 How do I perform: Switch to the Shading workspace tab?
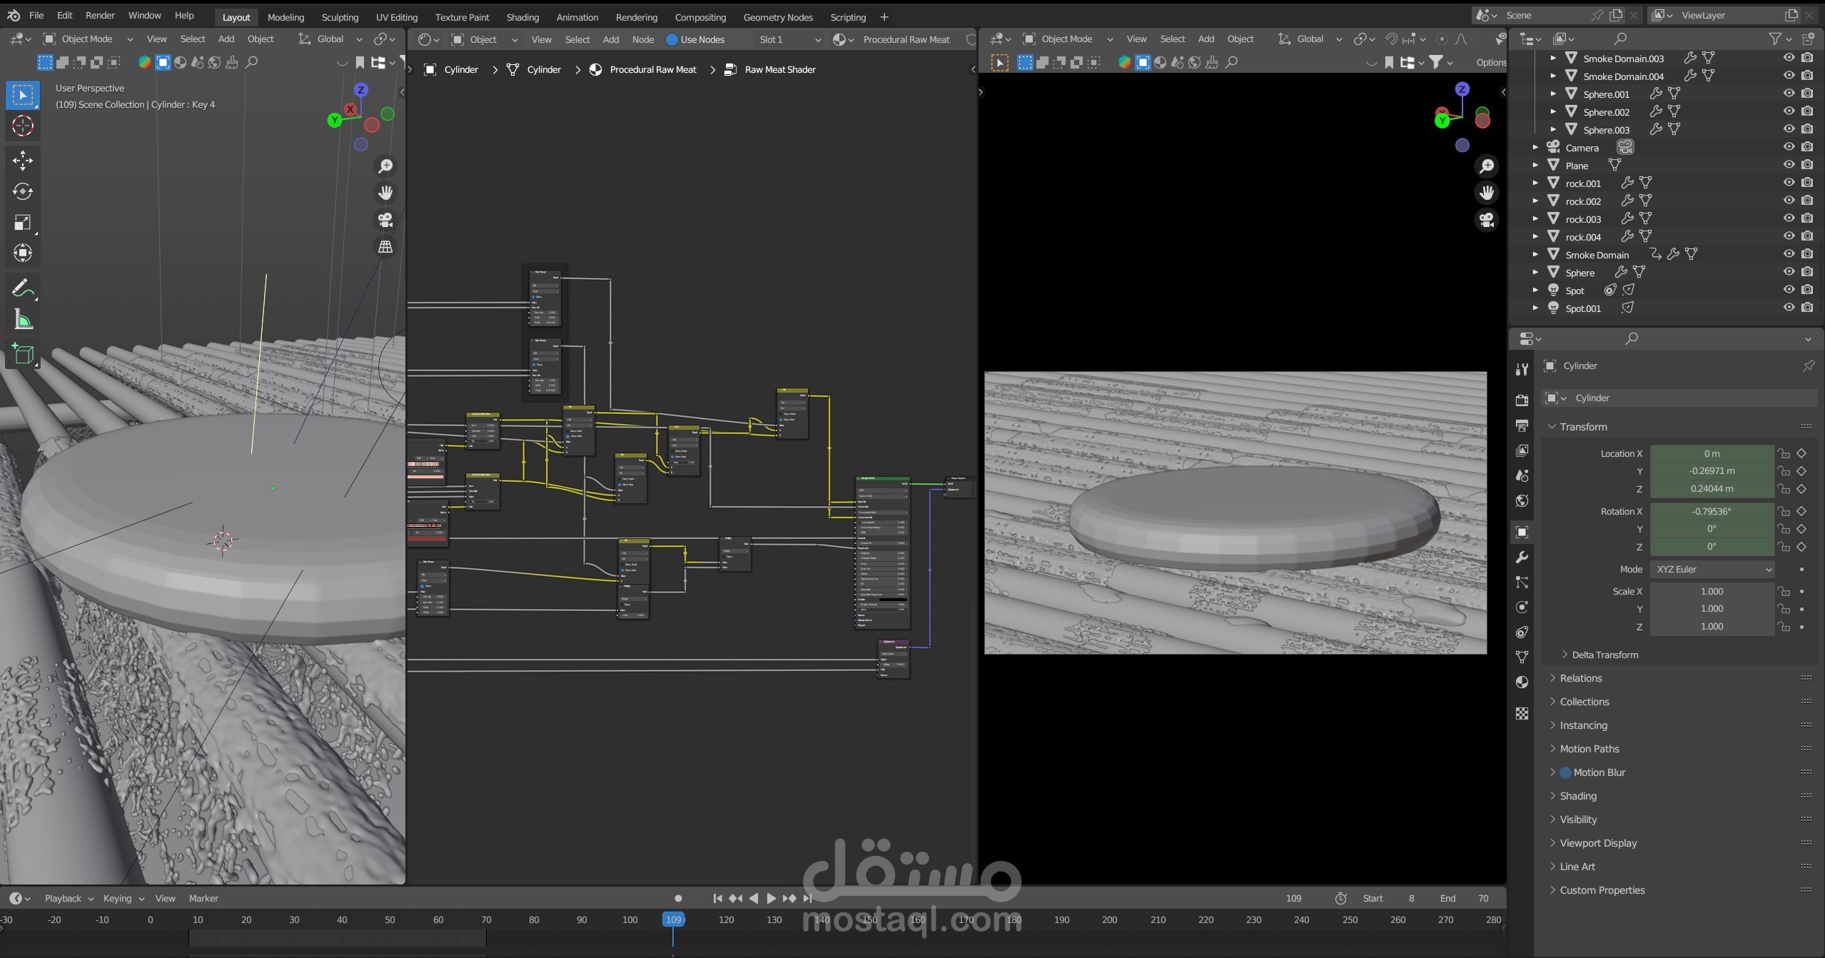click(522, 17)
